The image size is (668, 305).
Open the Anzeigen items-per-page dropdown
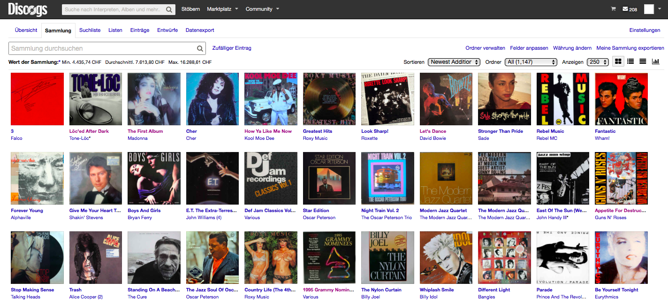pos(598,62)
